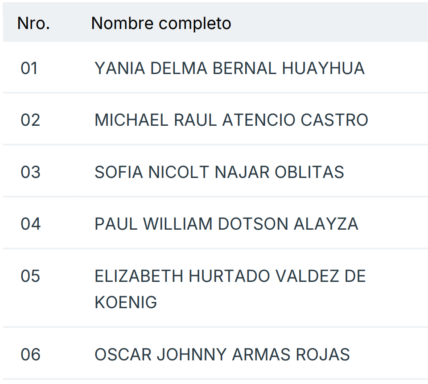Click the surname ALAYZA in row 04
The image size is (428, 384).
tap(326, 224)
